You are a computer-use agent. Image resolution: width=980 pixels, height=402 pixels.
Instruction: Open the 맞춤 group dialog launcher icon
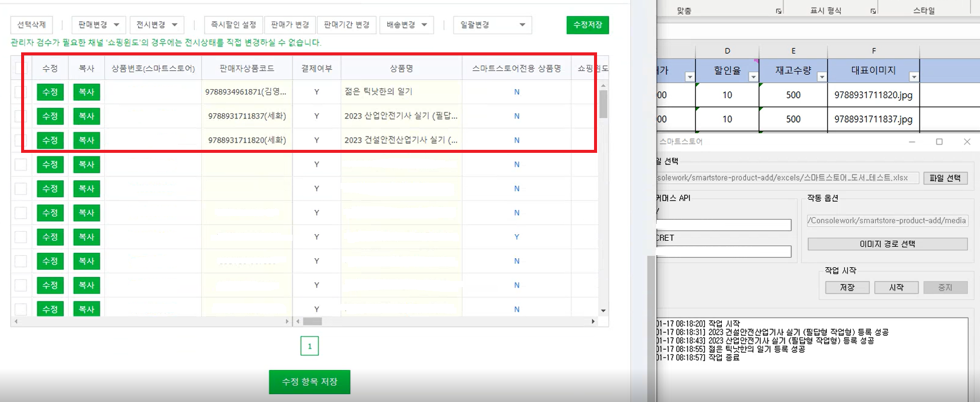[x=779, y=11]
